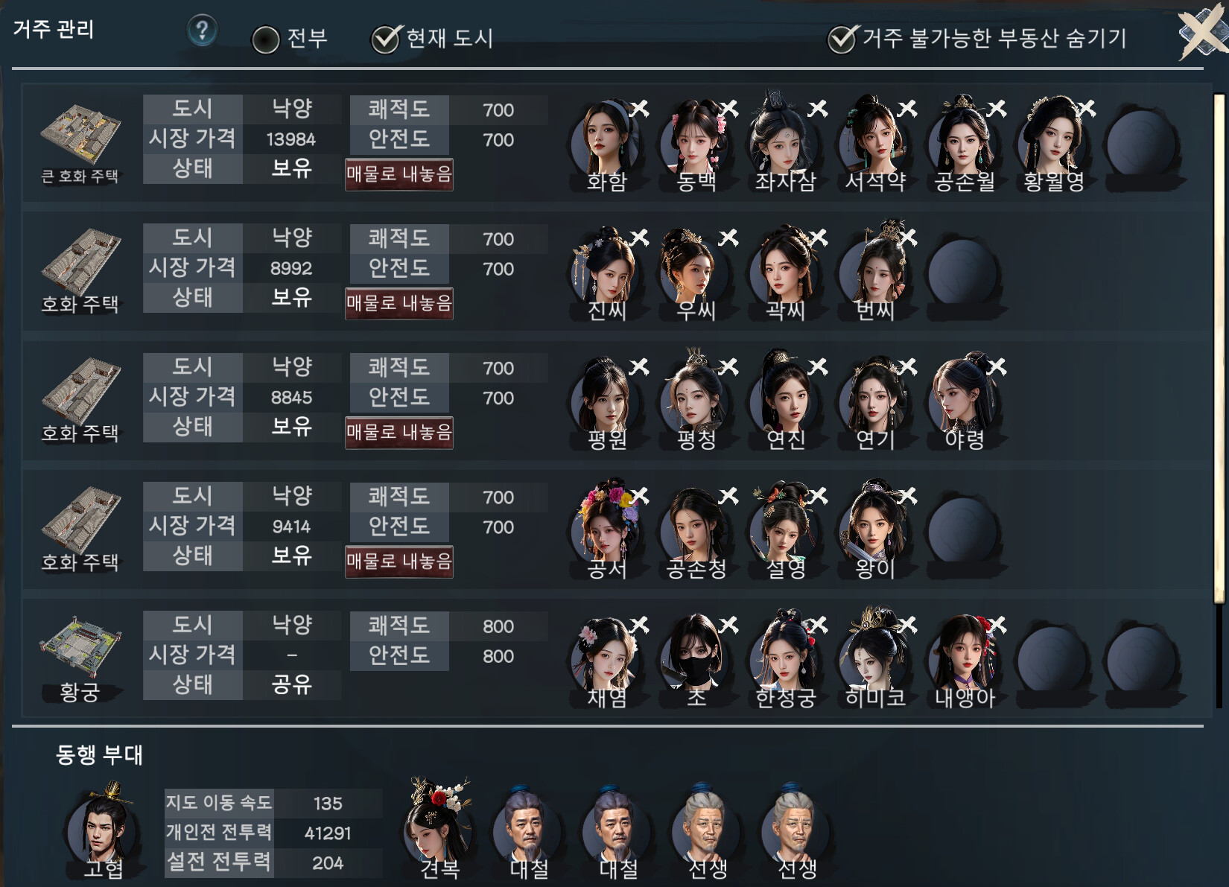This screenshot has width=1229, height=887.
Task: Click 매물로 내놓음 for the 8845 house
Action: point(399,433)
